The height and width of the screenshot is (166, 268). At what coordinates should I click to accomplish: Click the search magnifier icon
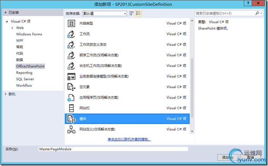[257, 13]
